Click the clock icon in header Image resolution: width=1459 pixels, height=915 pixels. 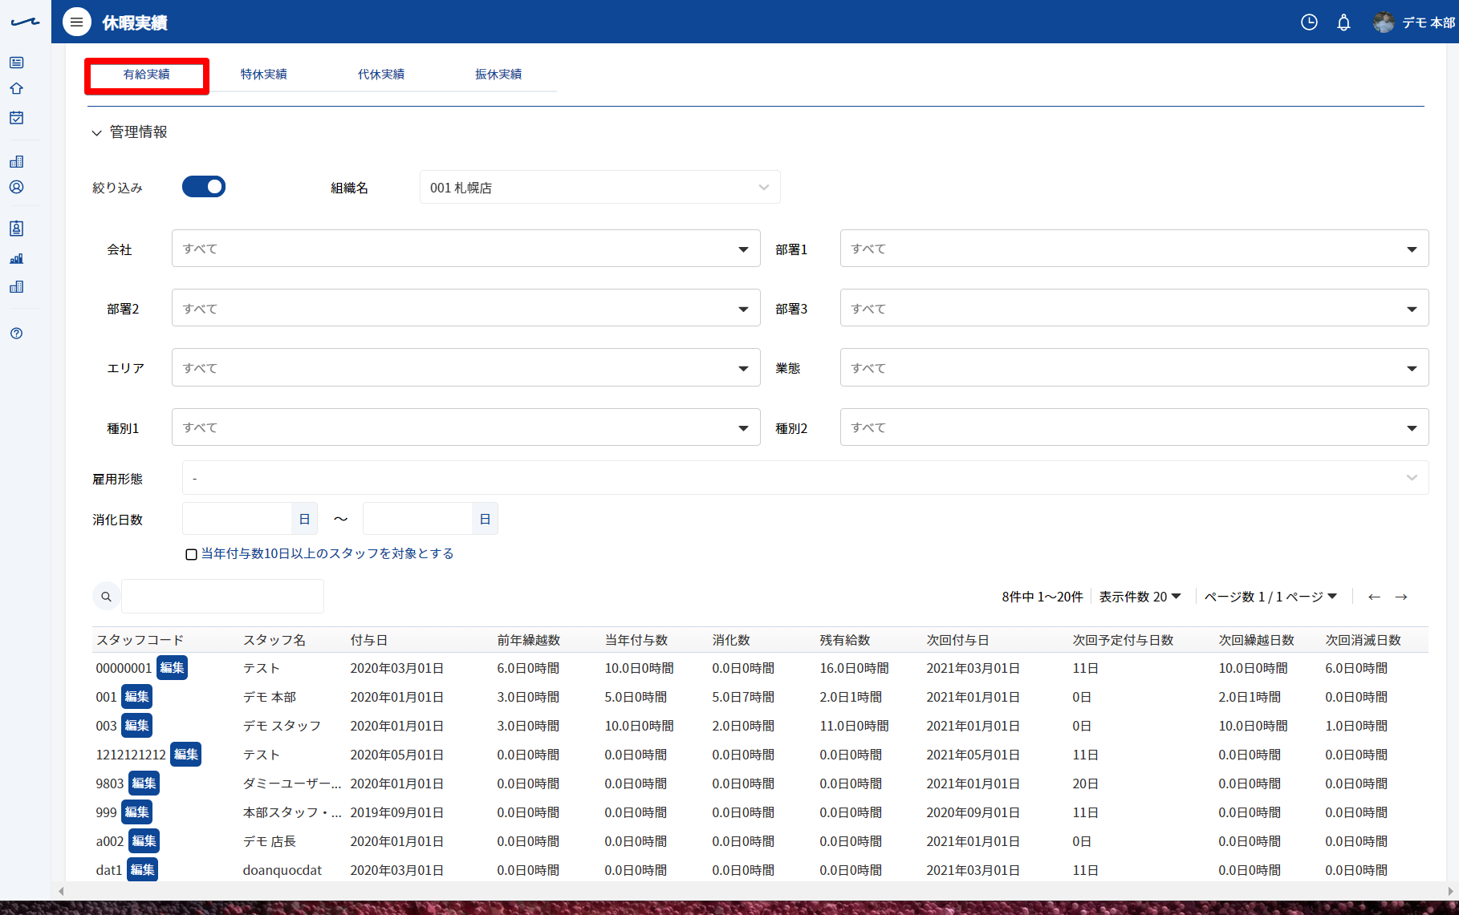pyautogui.click(x=1309, y=22)
